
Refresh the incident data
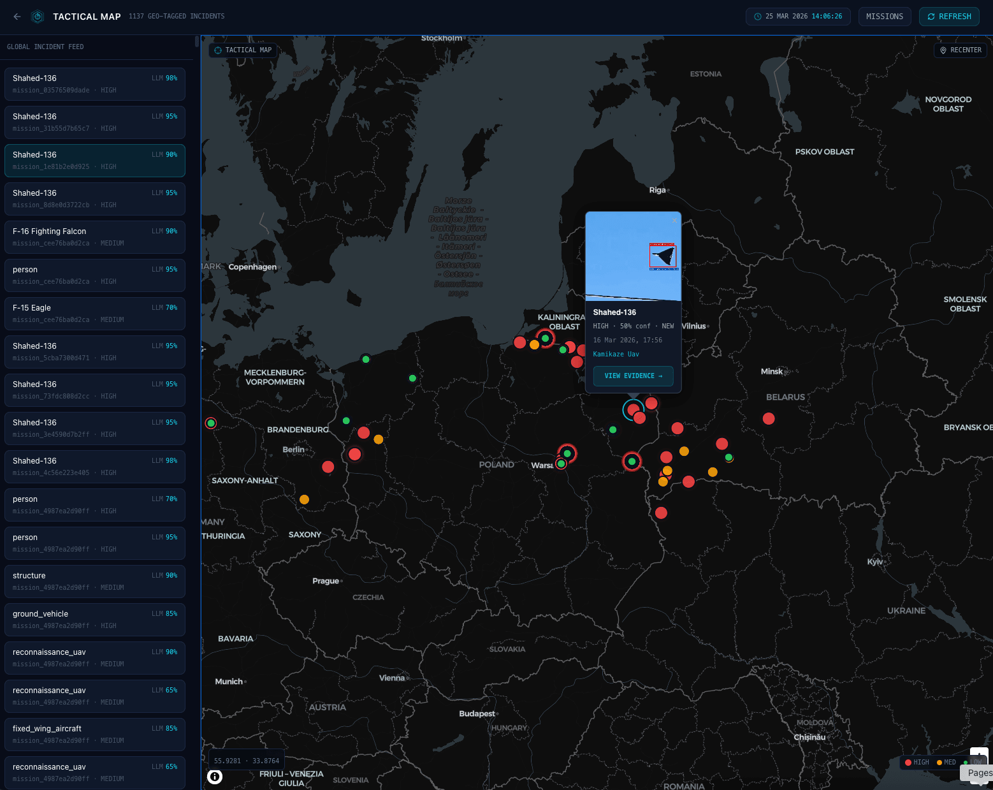949,17
